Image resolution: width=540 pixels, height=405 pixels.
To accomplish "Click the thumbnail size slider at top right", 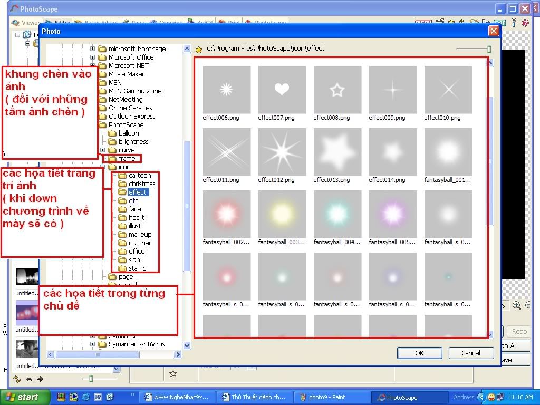I will [x=489, y=49].
